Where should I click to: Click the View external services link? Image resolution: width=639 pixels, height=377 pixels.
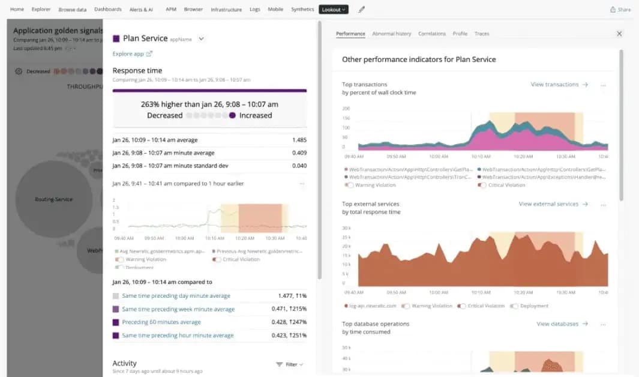click(x=548, y=204)
